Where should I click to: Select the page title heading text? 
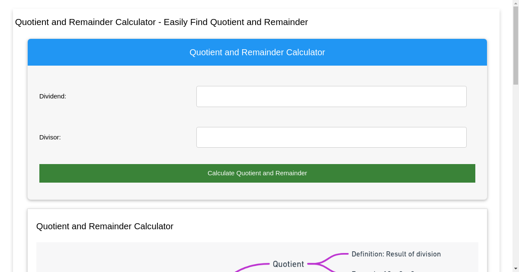click(161, 22)
